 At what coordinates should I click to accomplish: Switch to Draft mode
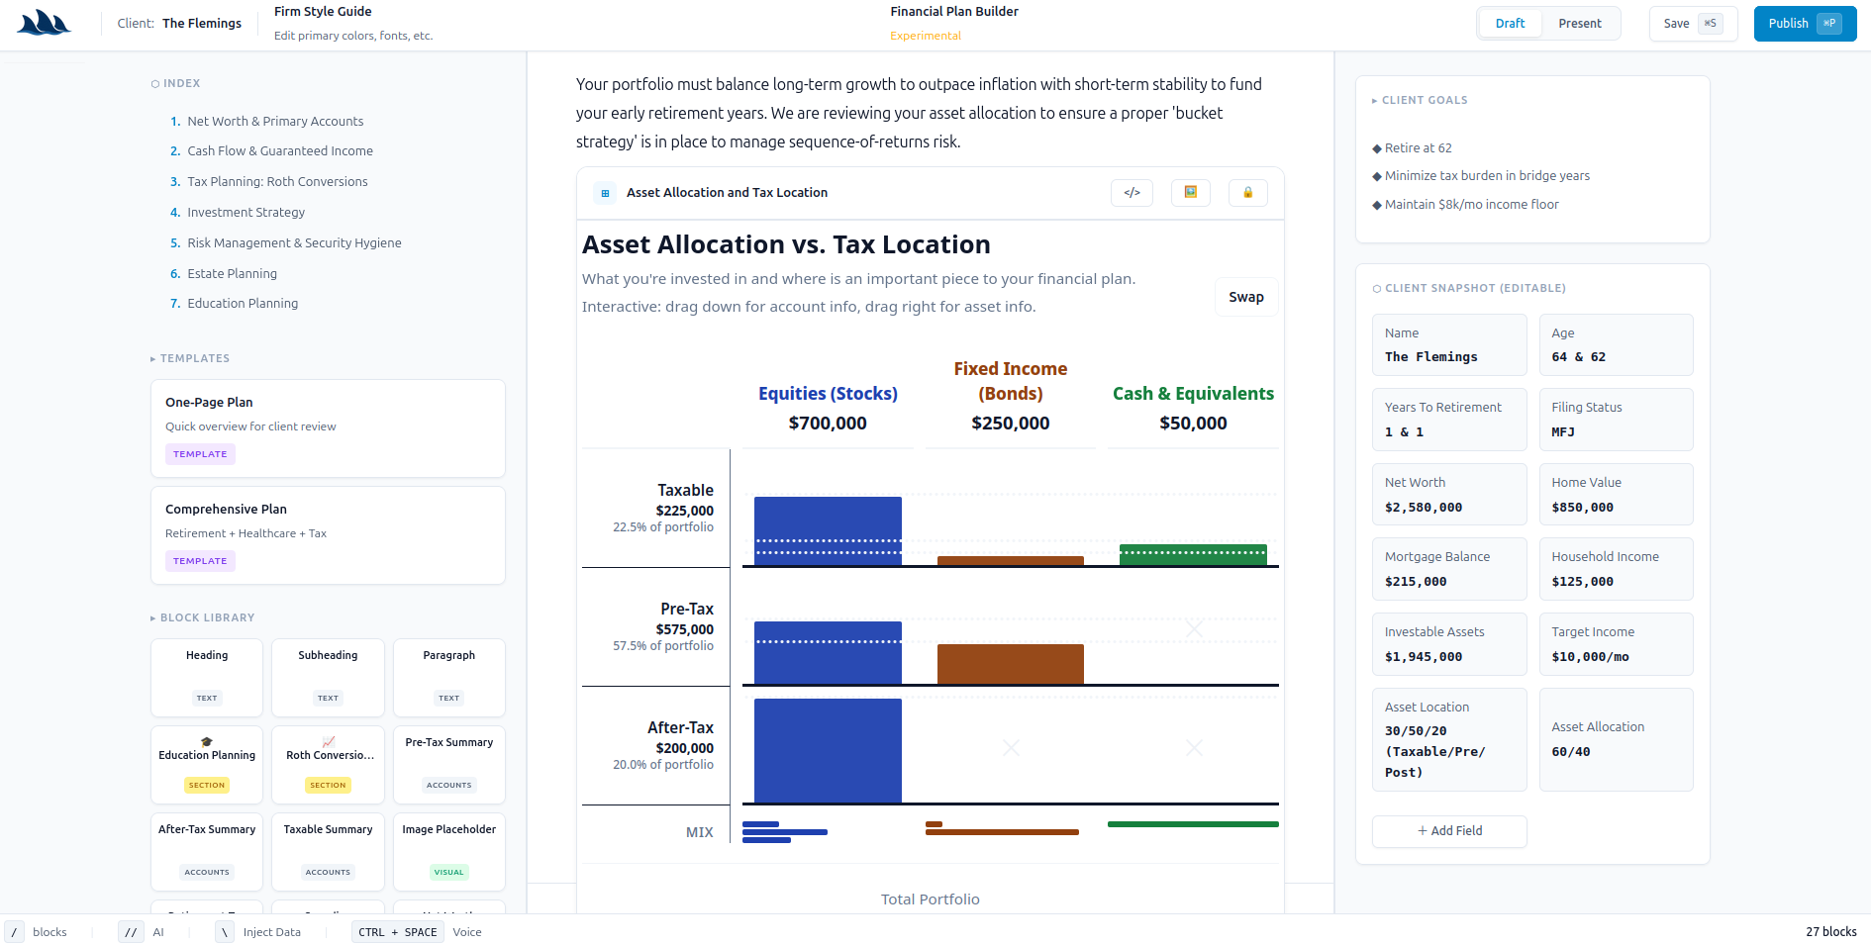(1510, 24)
